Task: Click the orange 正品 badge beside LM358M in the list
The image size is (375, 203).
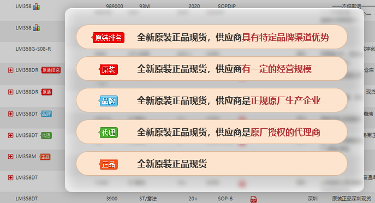Action: click(45, 157)
